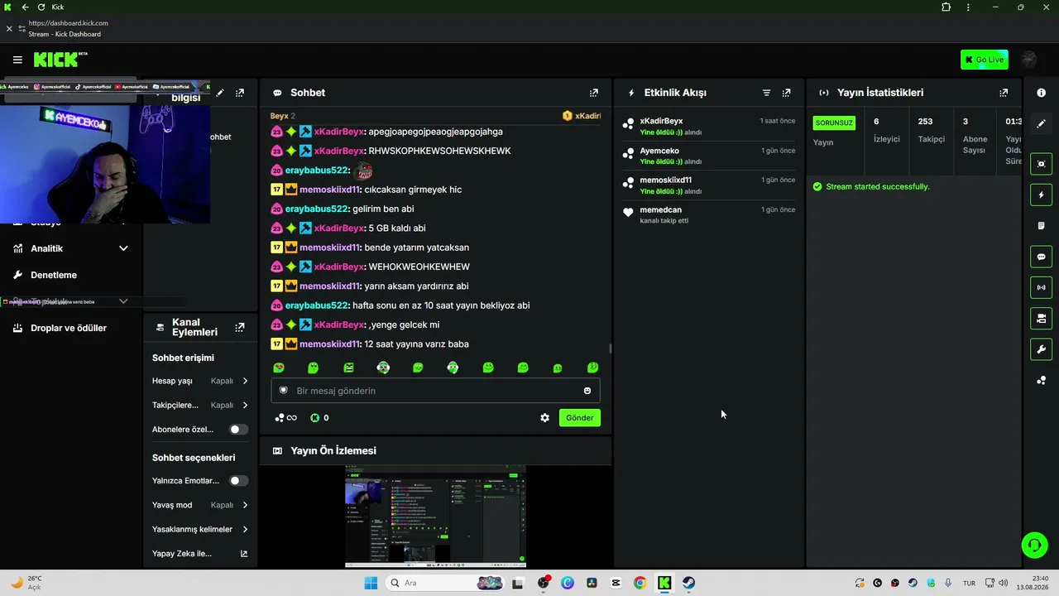The image size is (1059, 596).
Task: Insert the first quick emote in the row
Action: tap(279, 368)
